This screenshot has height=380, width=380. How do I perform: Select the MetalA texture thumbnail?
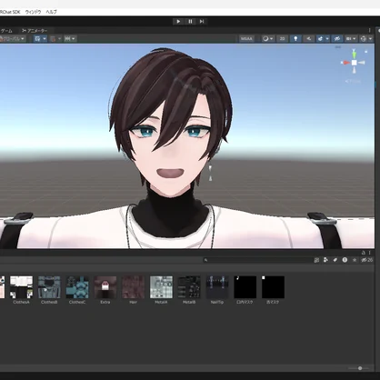161,287
